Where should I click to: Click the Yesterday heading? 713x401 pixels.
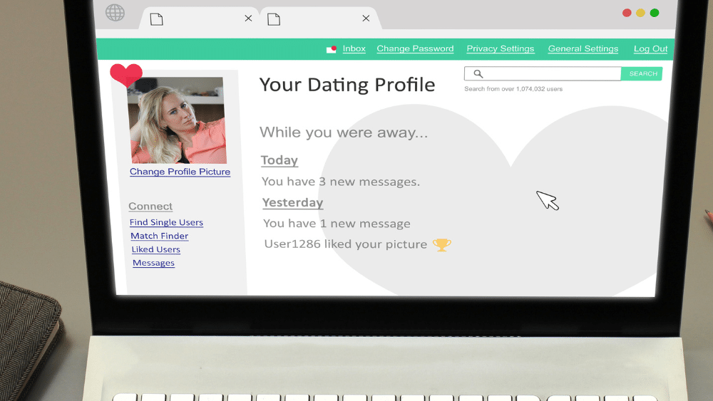tap(293, 202)
